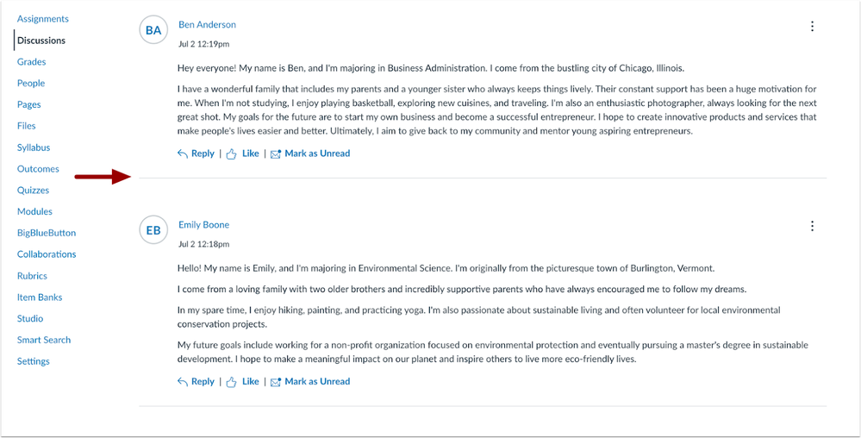Reply to Ben Anderson's post
Image resolution: width=861 pixels, height=438 pixels.
pos(196,153)
